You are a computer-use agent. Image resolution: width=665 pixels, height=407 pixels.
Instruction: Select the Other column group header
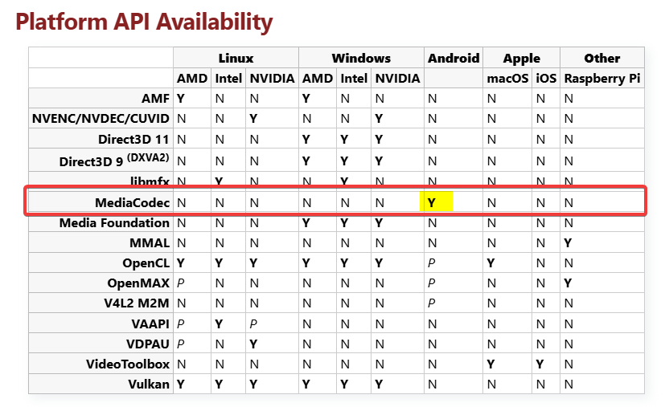point(602,58)
